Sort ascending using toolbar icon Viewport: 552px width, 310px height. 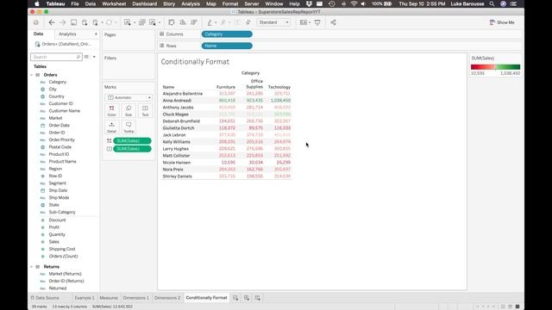click(x=183, y=22)
